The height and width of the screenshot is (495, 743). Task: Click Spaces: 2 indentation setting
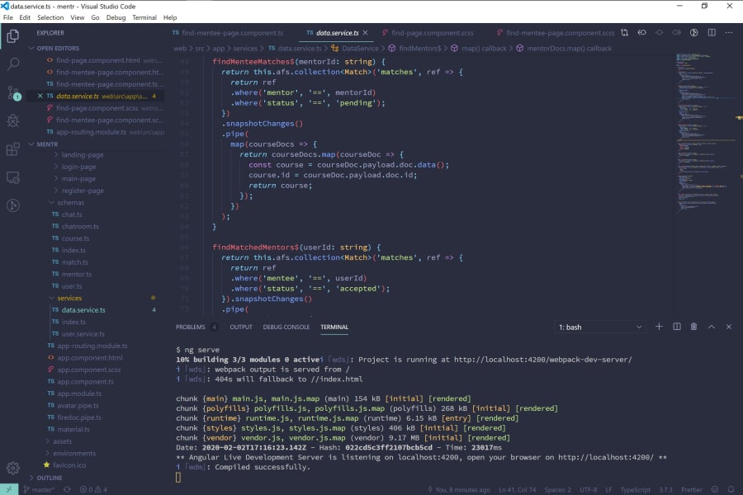558,490
